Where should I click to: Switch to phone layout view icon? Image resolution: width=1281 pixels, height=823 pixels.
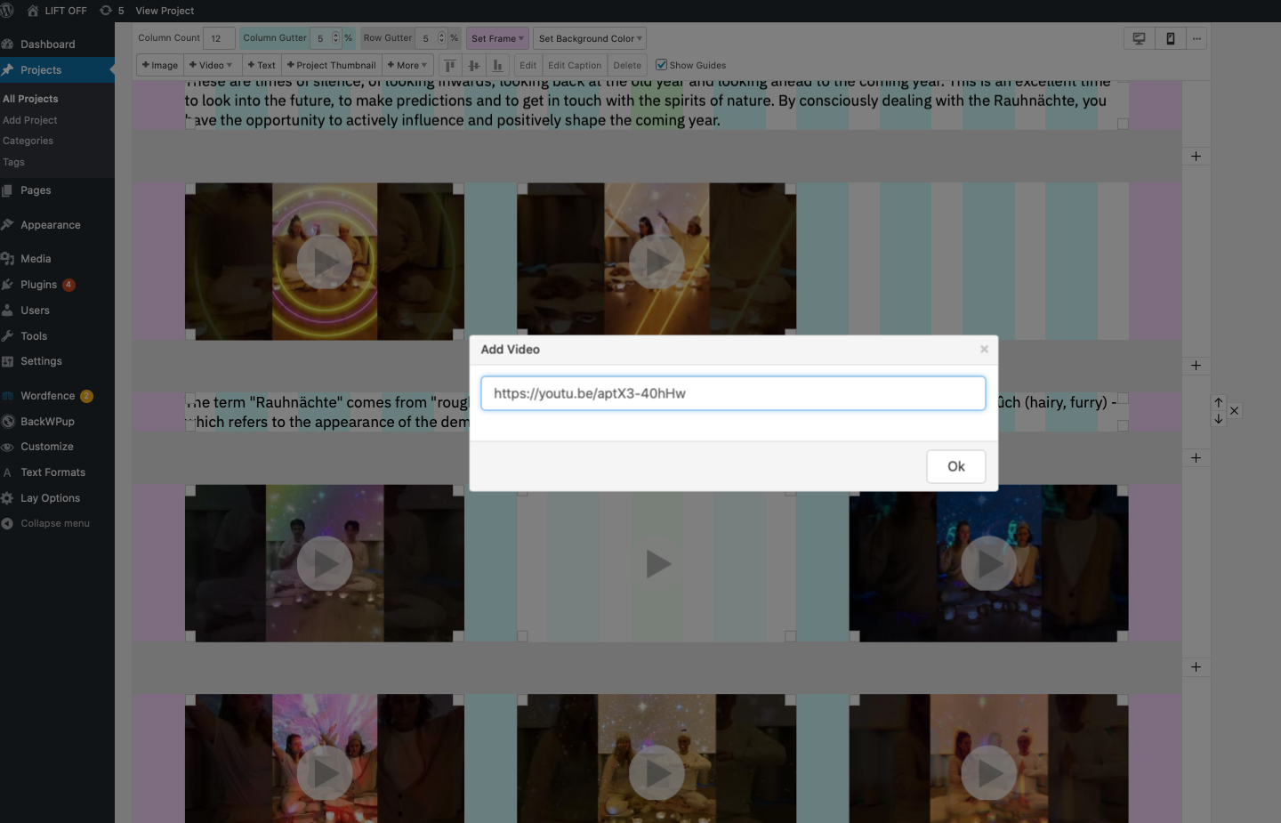[x=1170, y=38]
